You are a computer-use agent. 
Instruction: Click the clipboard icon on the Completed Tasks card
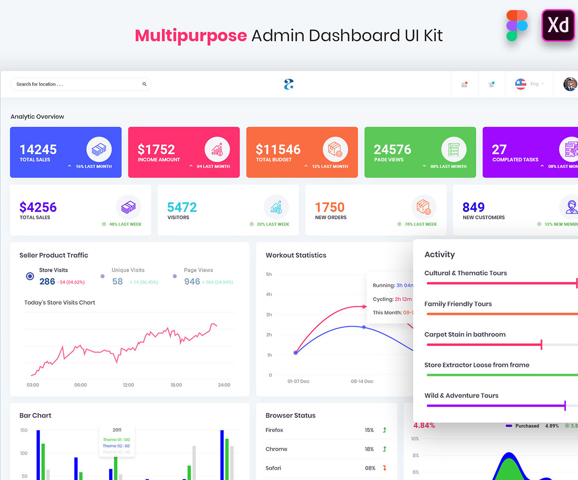pos(571,149)
